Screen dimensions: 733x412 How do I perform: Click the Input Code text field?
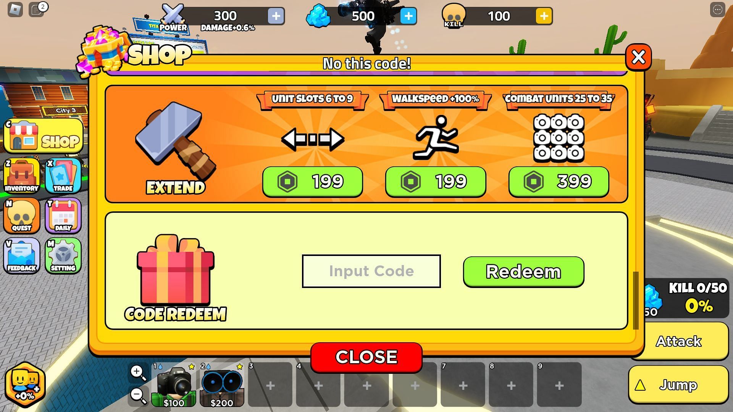pyautogui.click(x=371, y=271)
